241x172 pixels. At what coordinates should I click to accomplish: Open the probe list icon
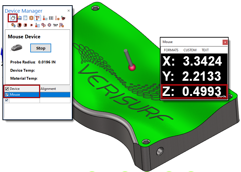tap(37, 25)
